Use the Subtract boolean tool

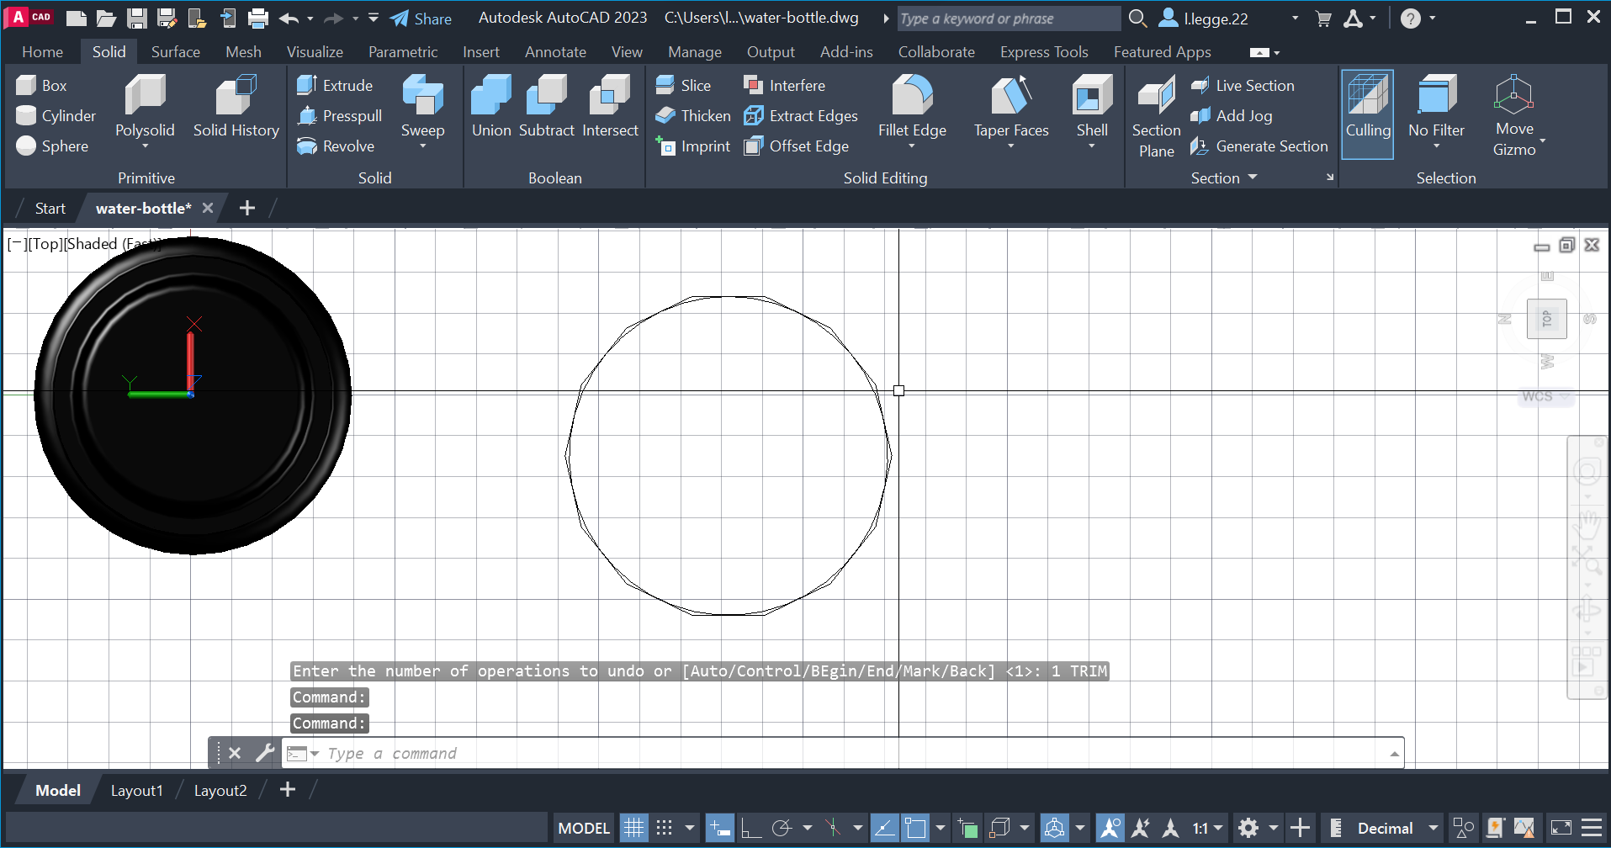[547, 105]
